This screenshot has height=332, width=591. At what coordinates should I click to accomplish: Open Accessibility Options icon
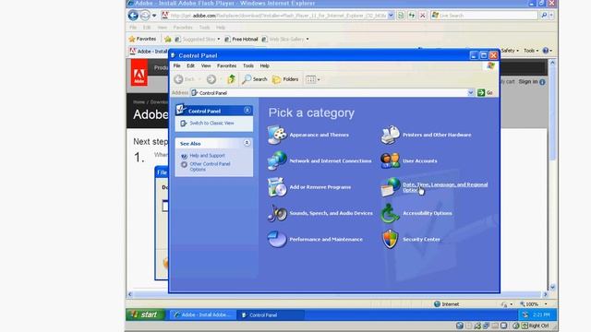pyautogui.click(x=390, y=213)
